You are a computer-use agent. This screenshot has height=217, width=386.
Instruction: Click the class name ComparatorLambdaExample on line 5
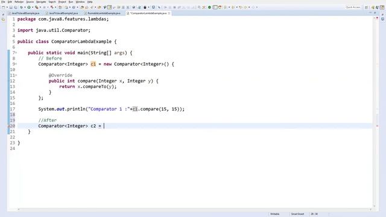(x=81, y=42)
